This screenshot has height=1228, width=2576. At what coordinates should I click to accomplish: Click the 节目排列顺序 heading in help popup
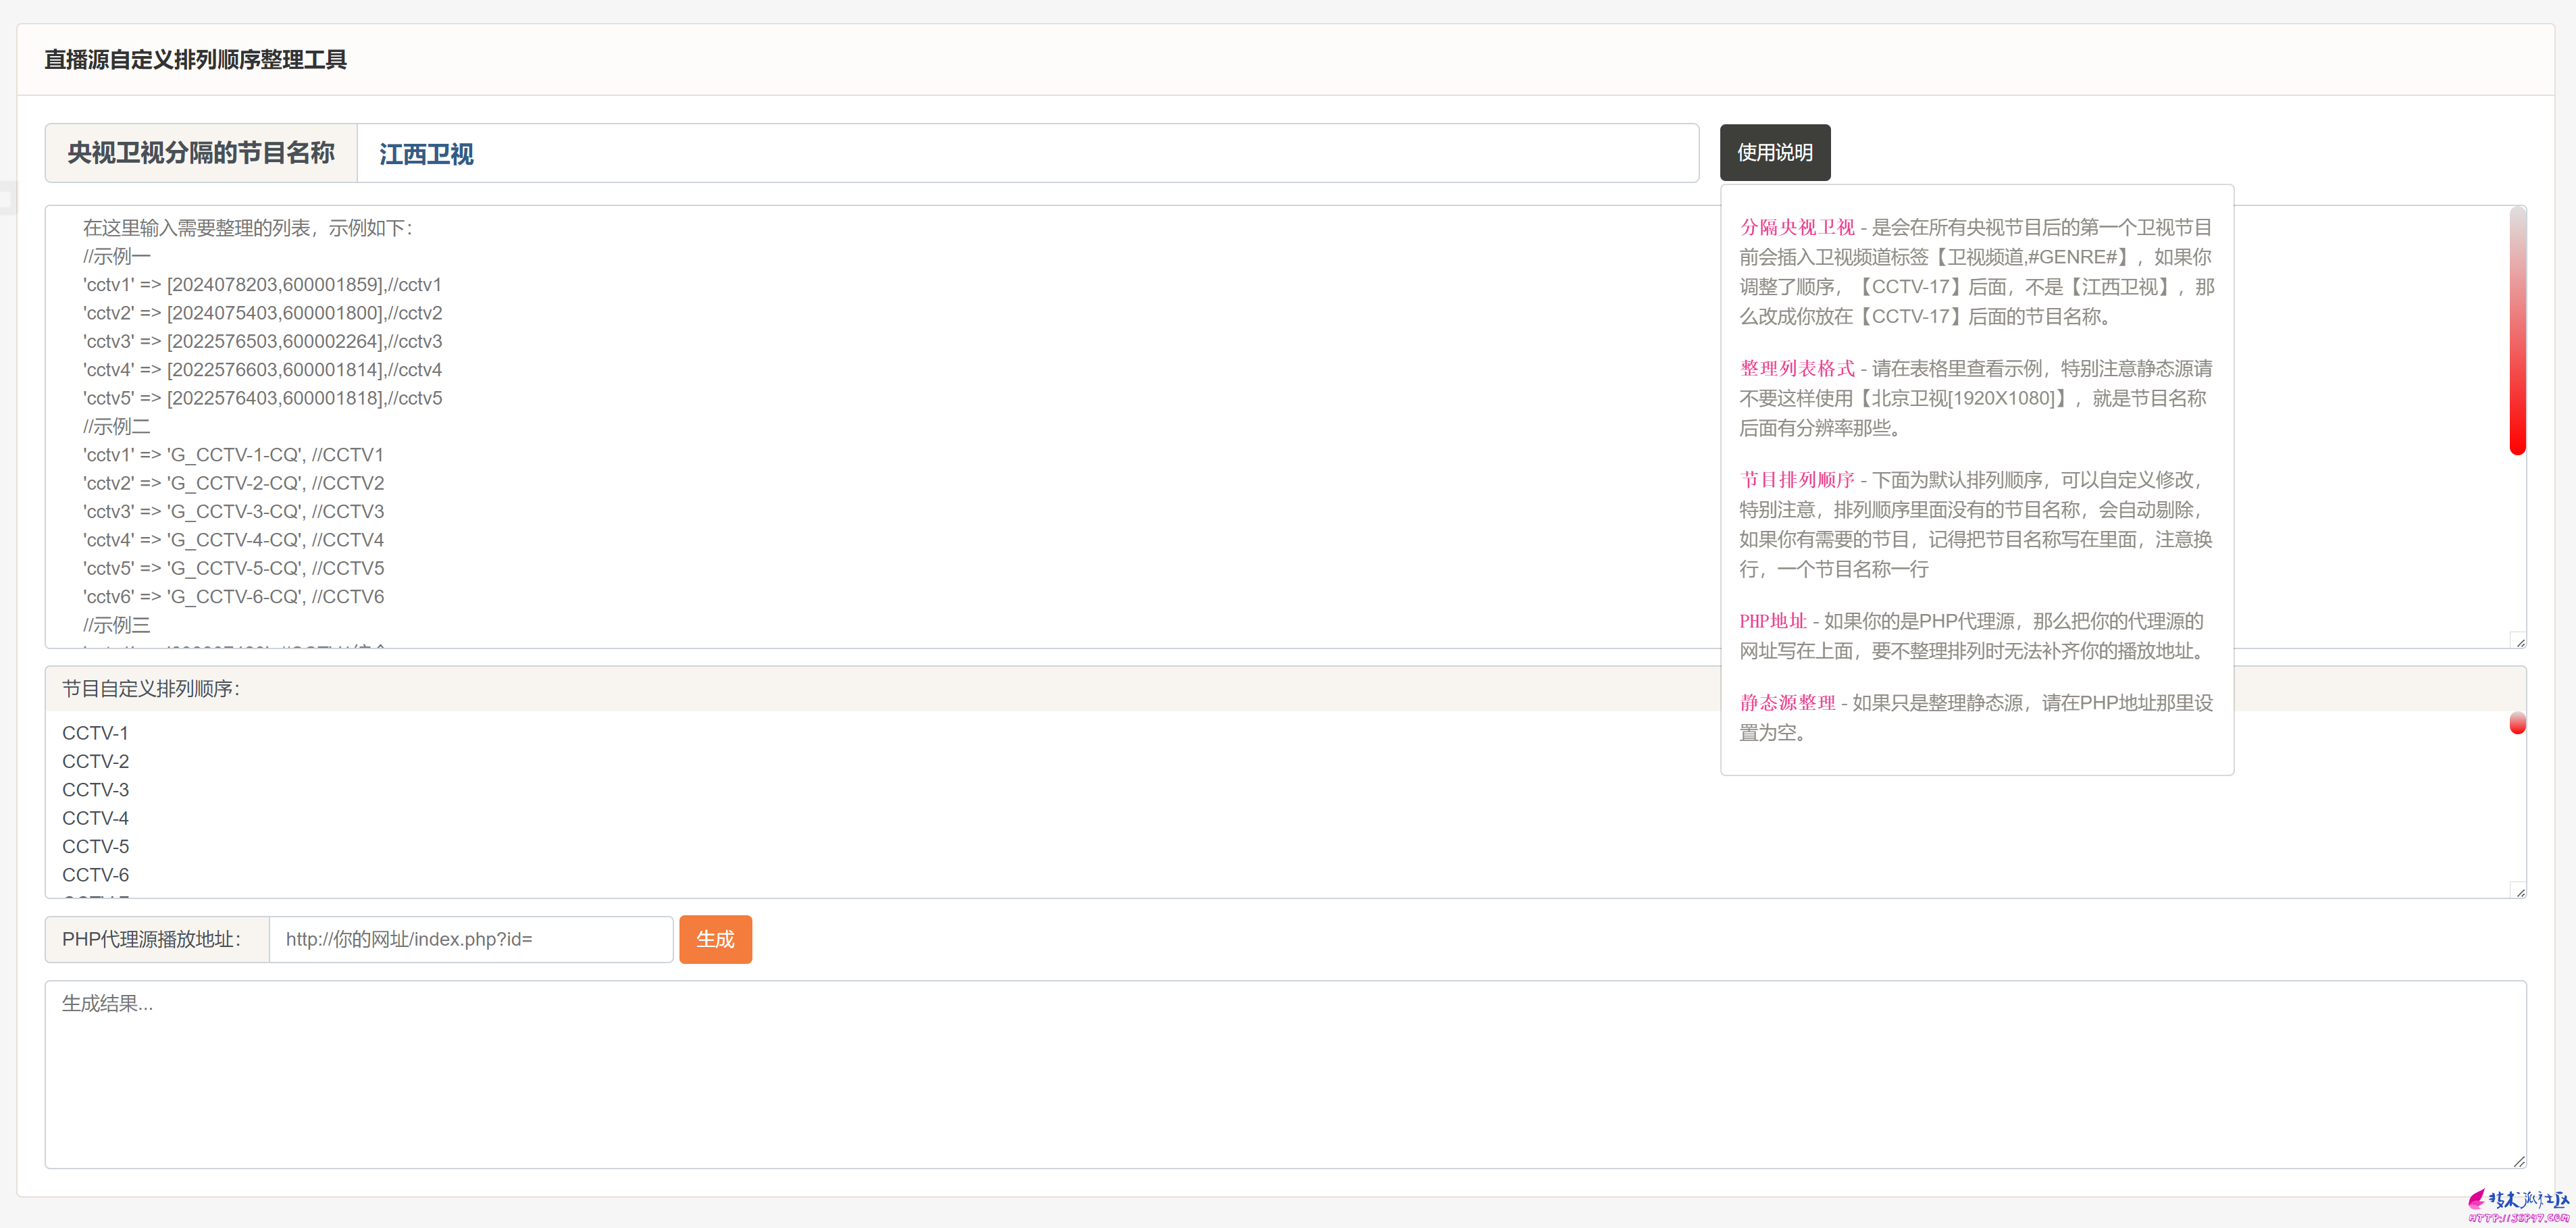1797,480
